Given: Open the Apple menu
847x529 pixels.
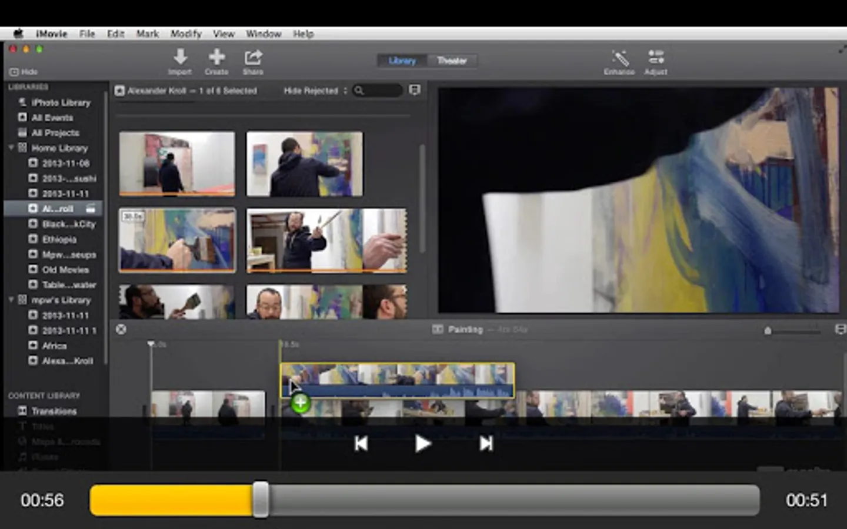Looking at the screenshot, I should pyautogui.click(x=18, y=34).
